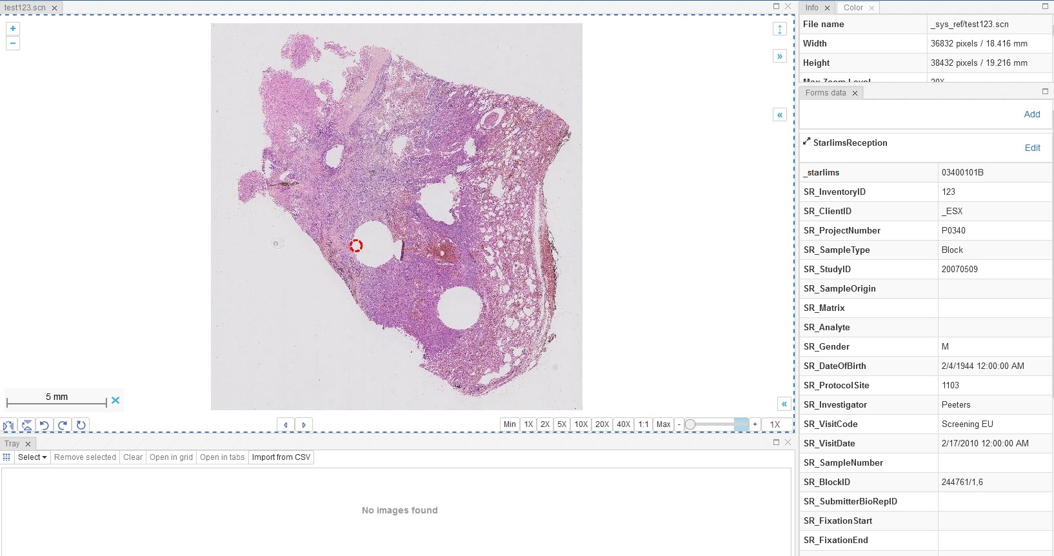This screenshot has width=1054, height=556.
Task: Collapse the right side panel with double-chevron
Action: click(x=780, y=56)
